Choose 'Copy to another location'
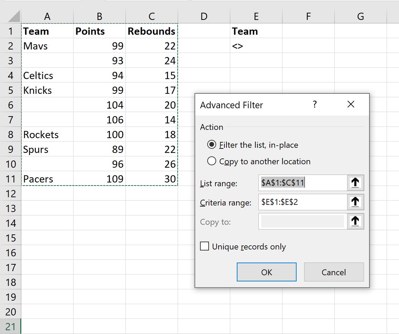The height and width of the screenshot is (334, 399). tap(212, 160)
